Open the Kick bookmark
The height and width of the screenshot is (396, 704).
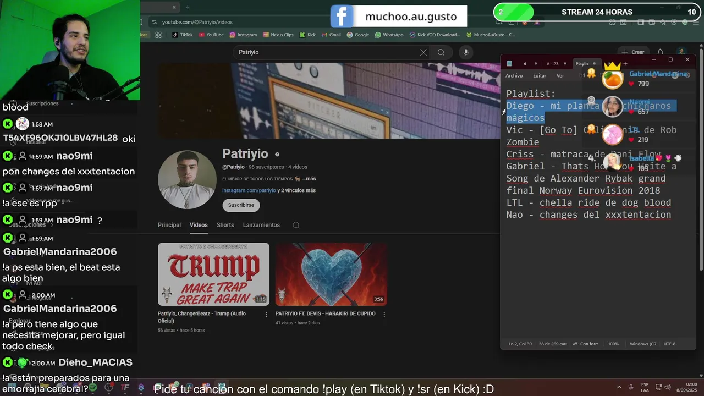[307, 35]
